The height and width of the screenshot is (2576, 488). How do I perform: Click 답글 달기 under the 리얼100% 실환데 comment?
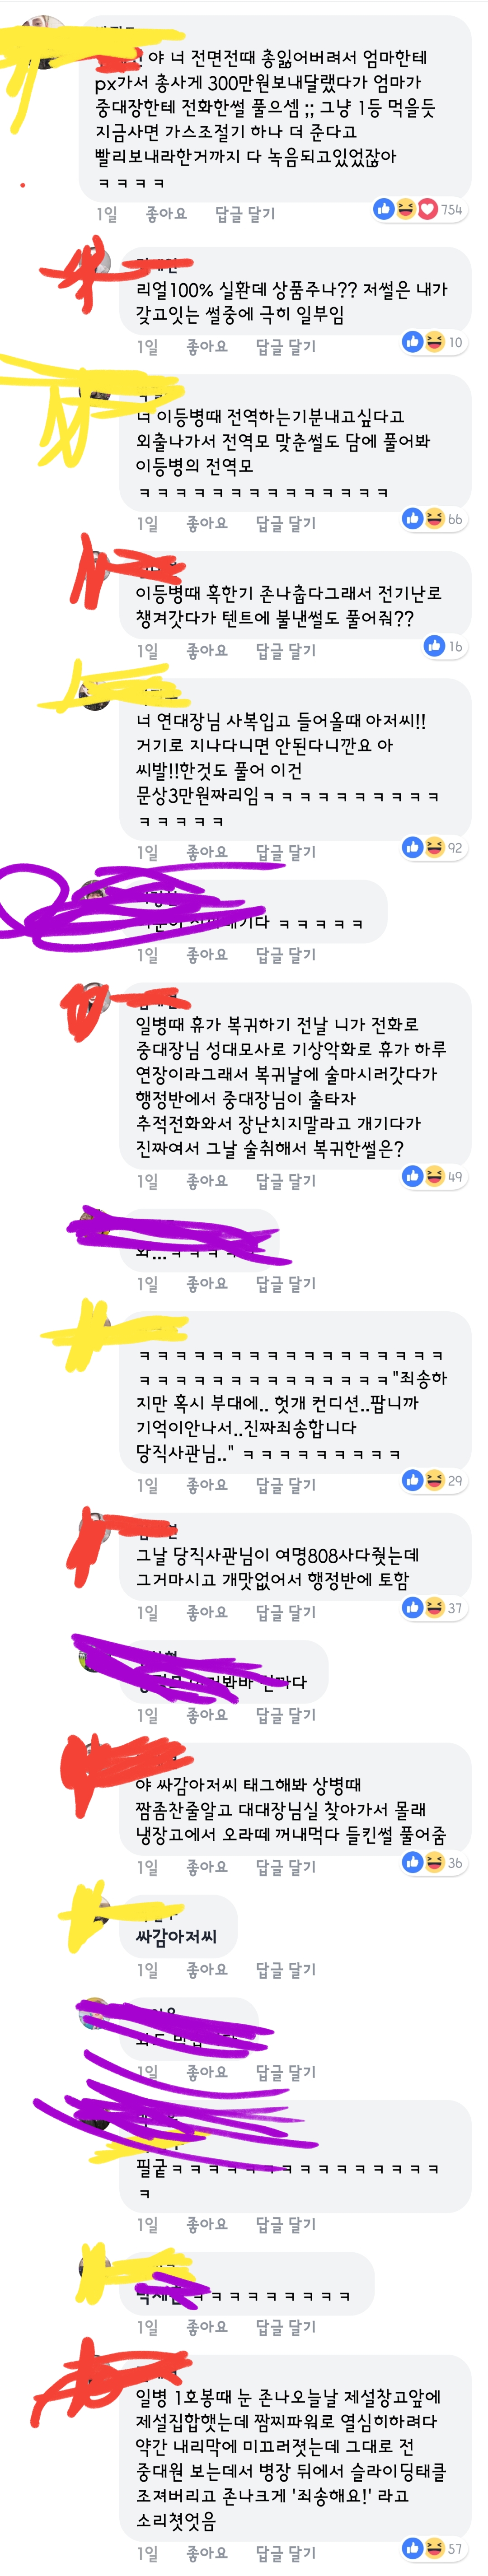click(286, 347)
